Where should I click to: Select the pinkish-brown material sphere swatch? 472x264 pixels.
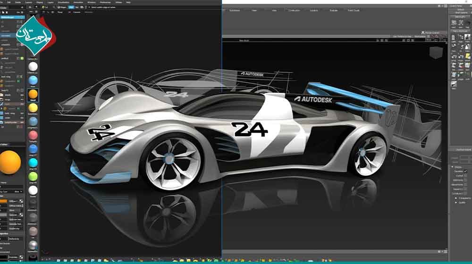33,231
